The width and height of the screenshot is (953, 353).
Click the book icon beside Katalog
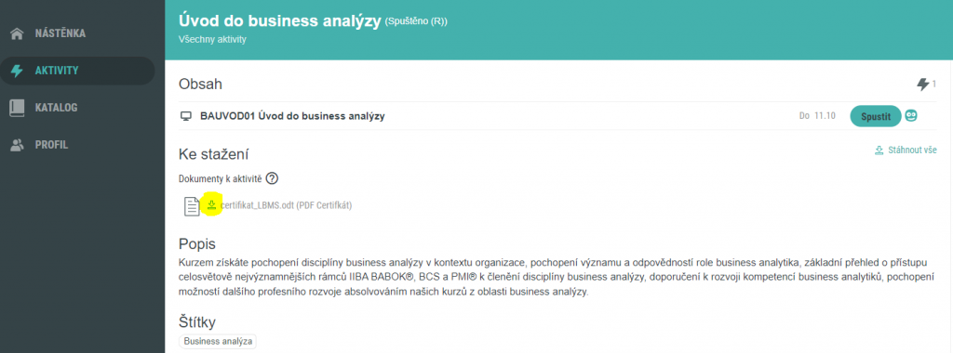point(17,108)
